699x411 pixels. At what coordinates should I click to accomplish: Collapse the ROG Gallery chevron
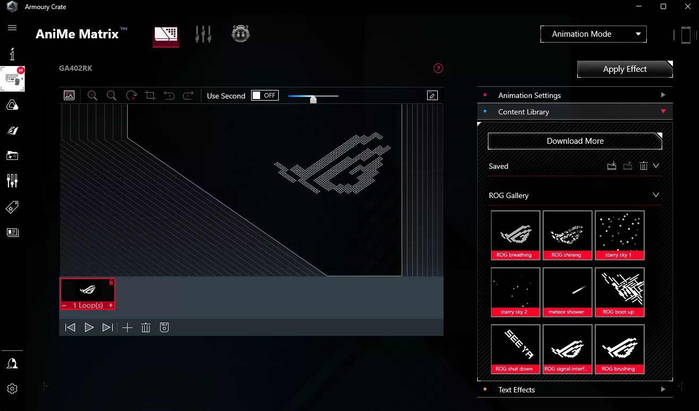(x=656, y=195)
